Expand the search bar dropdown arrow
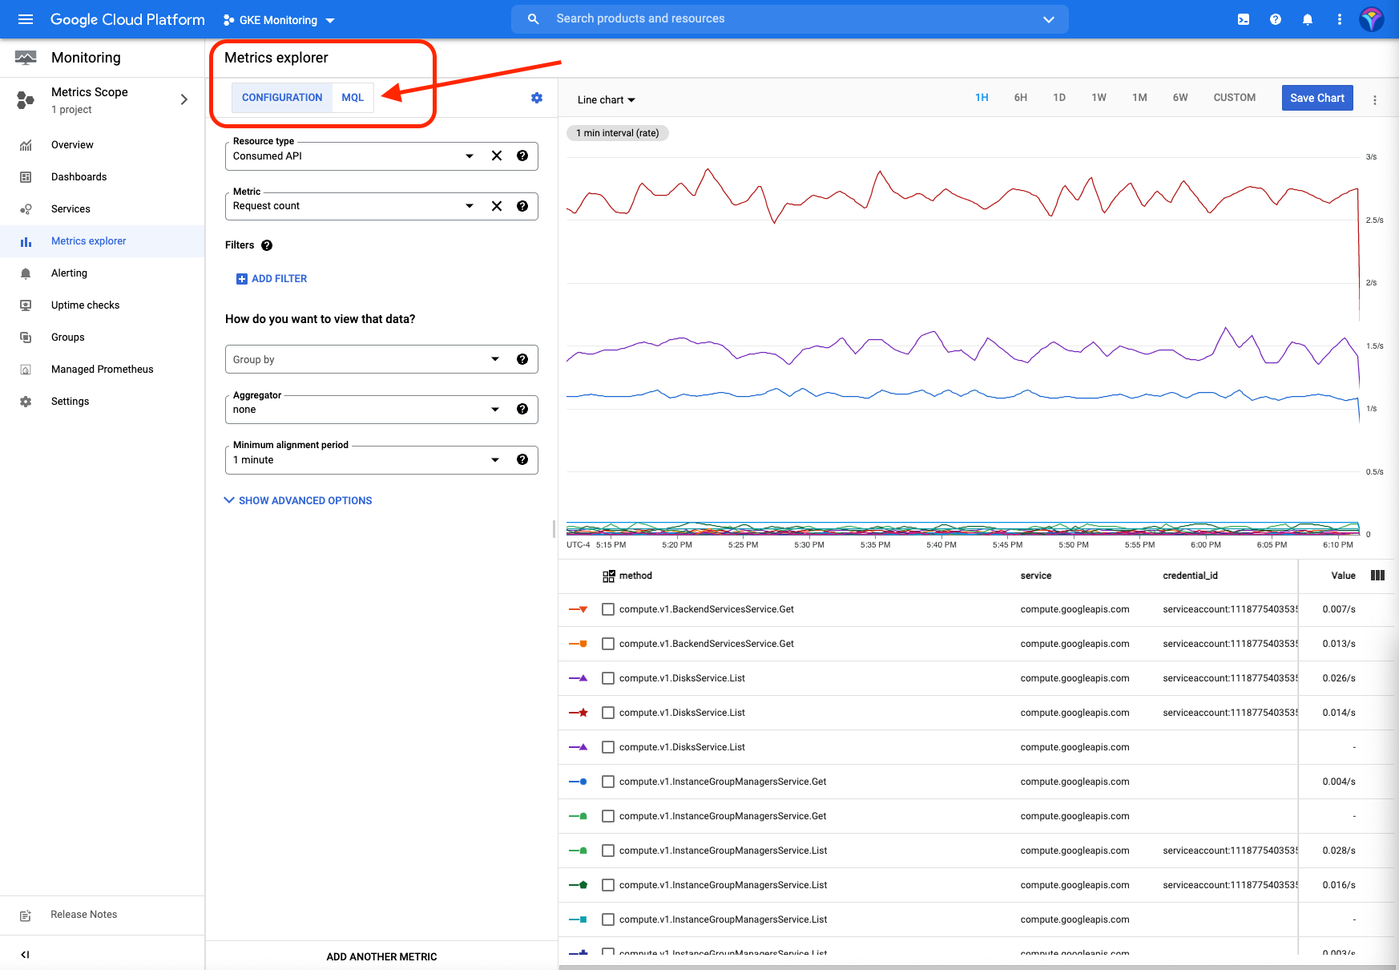This screenshot has height=970, width=1399. coord(1049,20)
